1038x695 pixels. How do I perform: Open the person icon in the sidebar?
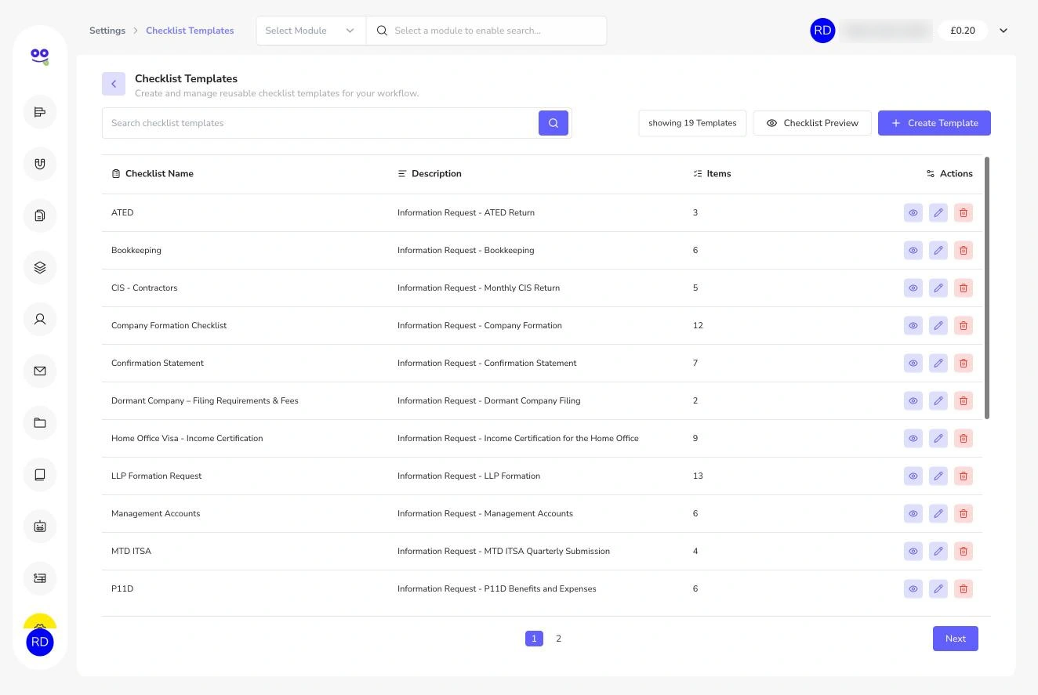(40, 319)
